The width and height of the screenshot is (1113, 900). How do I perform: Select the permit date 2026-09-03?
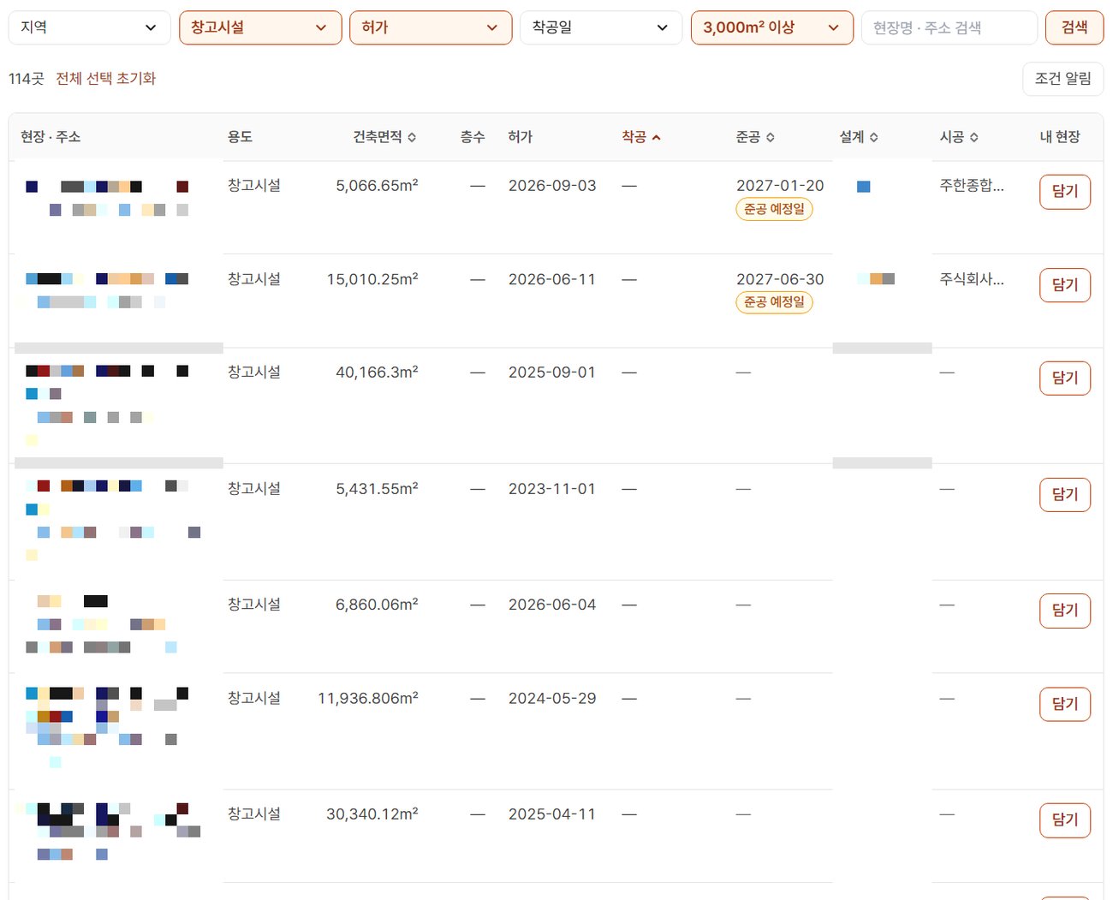552,186
